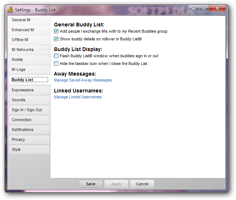The image size is (236, 200).
Task: Select the Offline IM tab
Action: point(29,40)
